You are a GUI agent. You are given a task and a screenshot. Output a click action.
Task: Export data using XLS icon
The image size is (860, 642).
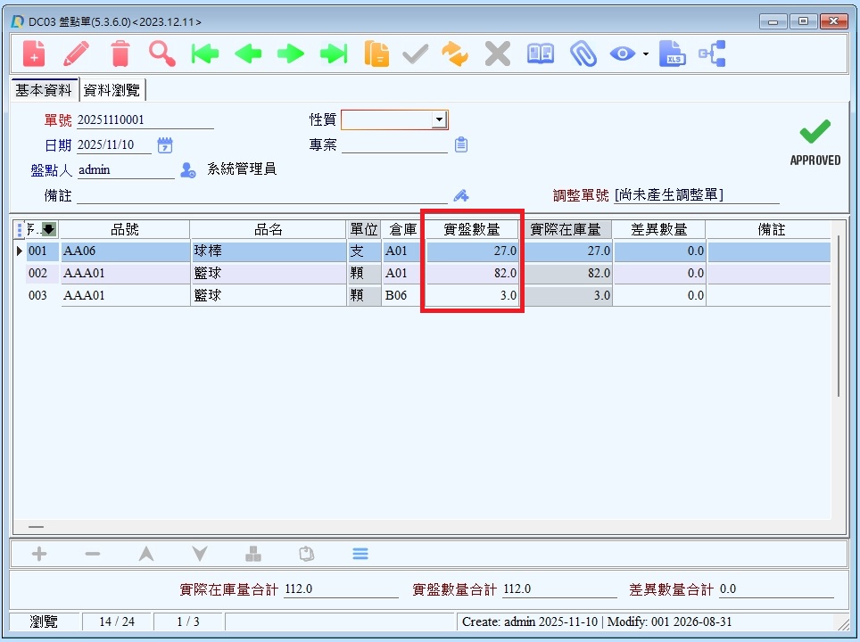click(x=673, y=53)
